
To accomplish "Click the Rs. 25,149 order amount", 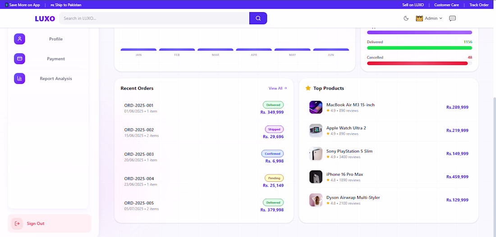I will (x=273, y=185).
